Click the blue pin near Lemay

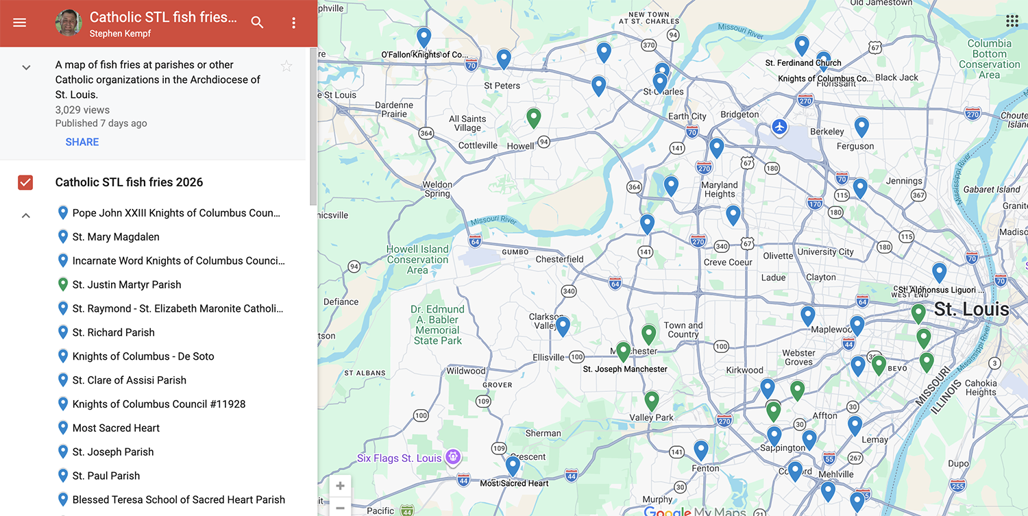pyautogui.click(x=855, y=426)
